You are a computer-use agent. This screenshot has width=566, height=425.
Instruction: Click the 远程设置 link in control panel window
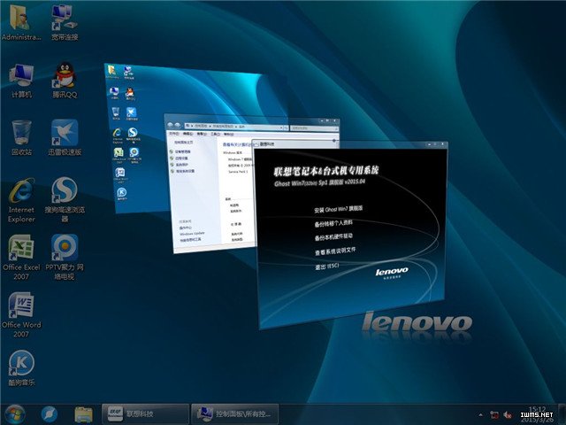[x=181, y=158]
